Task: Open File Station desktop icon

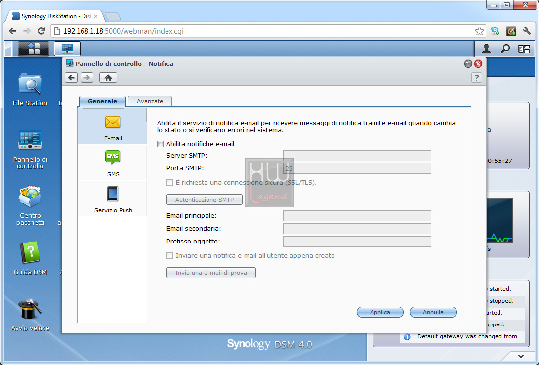Action: click(30, 90)
